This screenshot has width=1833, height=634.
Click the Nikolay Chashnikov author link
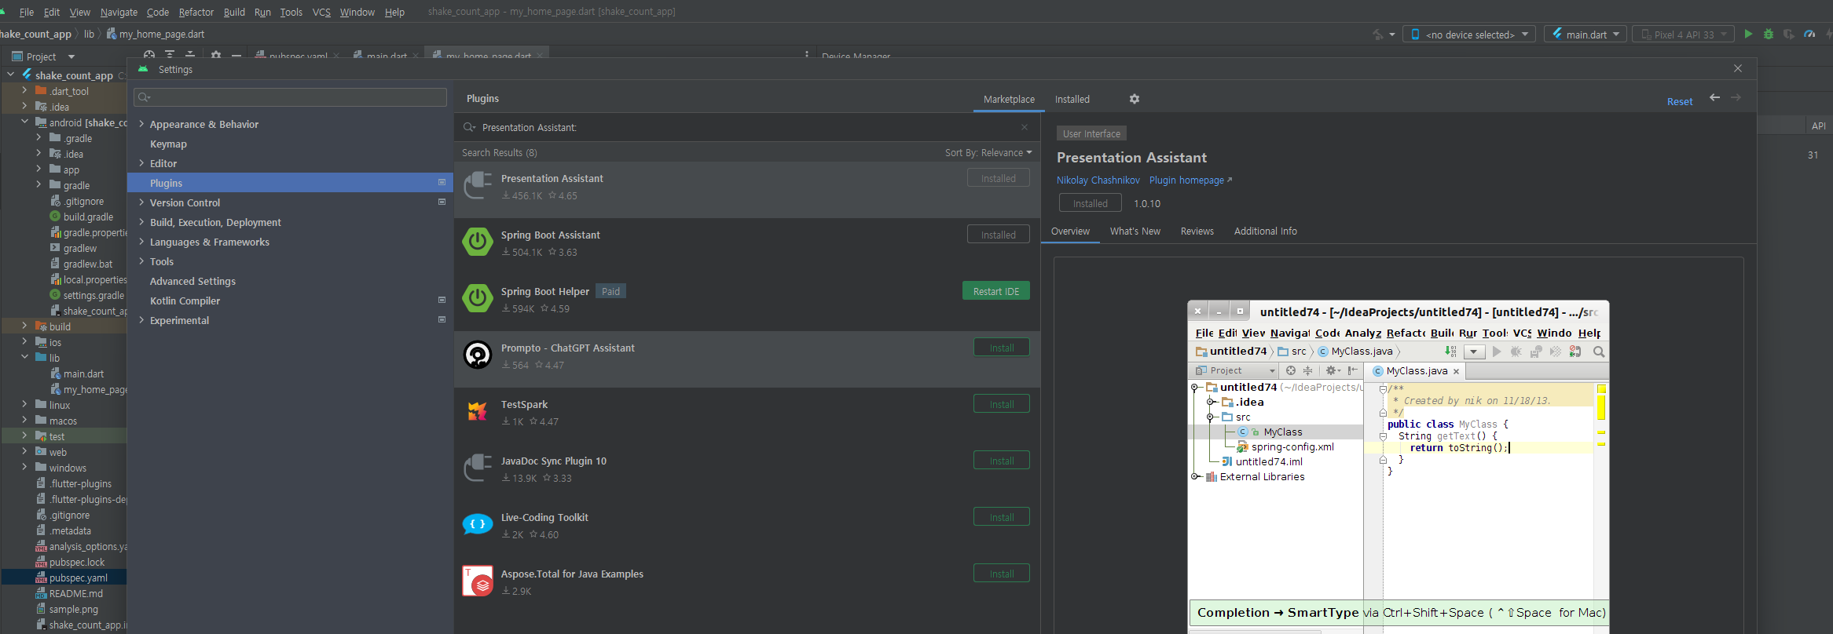point(1098,180)
